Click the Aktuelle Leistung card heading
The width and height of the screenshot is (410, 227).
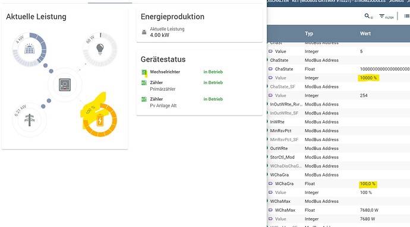36,17
